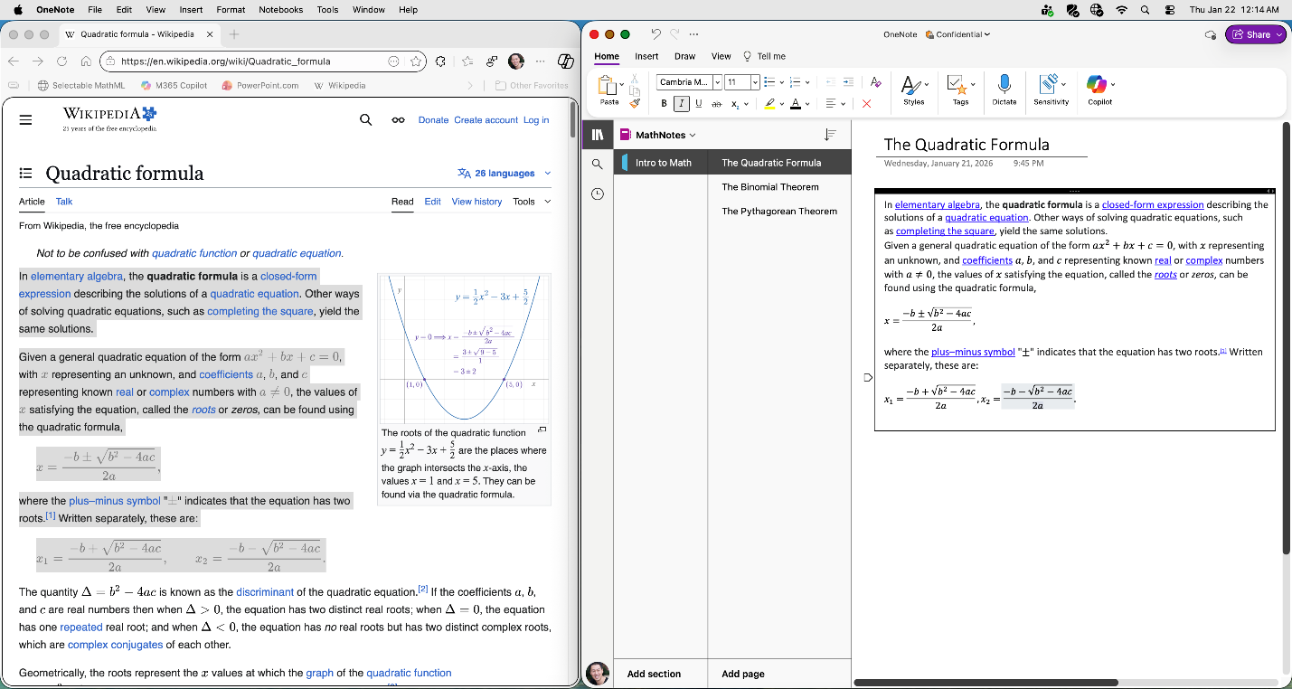Open the Notebooks menu in the menu bar
This screenshot has width=1292, height=689.
tap(280, 10)
